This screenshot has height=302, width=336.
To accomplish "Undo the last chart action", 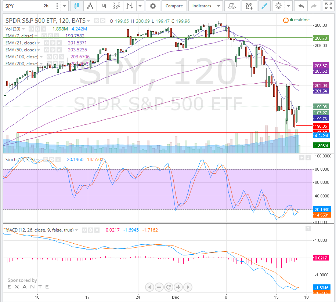I will (301, 6).
